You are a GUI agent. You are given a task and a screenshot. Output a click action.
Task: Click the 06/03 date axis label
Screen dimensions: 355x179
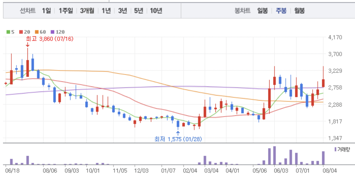[281, 171]
